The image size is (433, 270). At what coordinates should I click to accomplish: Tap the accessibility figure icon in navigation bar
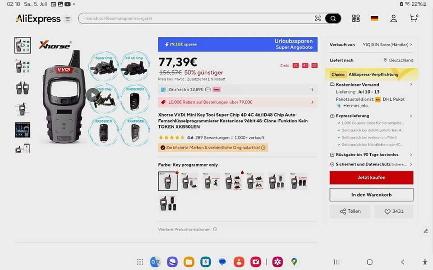(x=425, y=262)
